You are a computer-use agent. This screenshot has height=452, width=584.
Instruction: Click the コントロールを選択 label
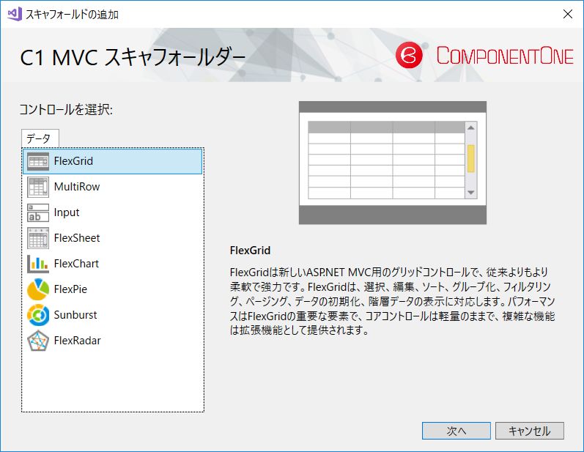click(66, 110)
